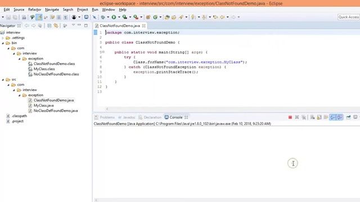The height and width of the screenshot is (202, 360).
Task: Click the Coverage run icon
Action: 125,17
